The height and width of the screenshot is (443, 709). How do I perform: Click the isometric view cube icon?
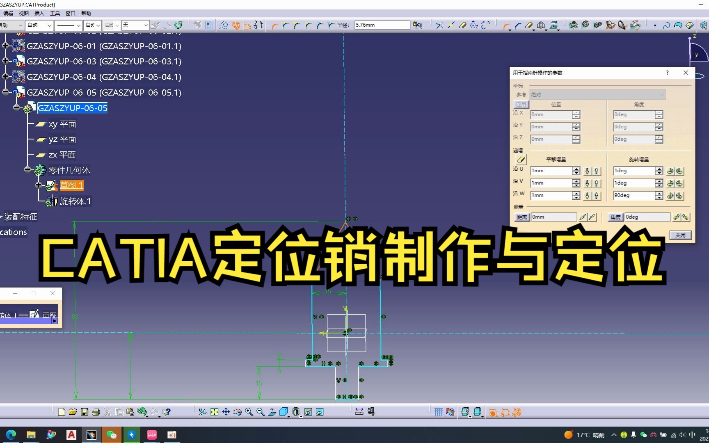tap(284, 412)
